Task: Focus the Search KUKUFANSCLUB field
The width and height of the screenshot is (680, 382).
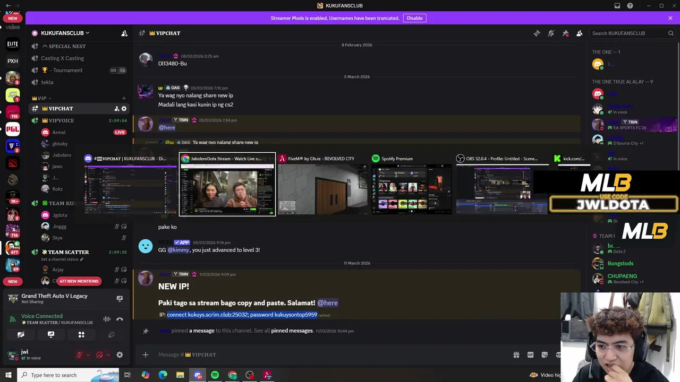Action: [x=632, y=33]
